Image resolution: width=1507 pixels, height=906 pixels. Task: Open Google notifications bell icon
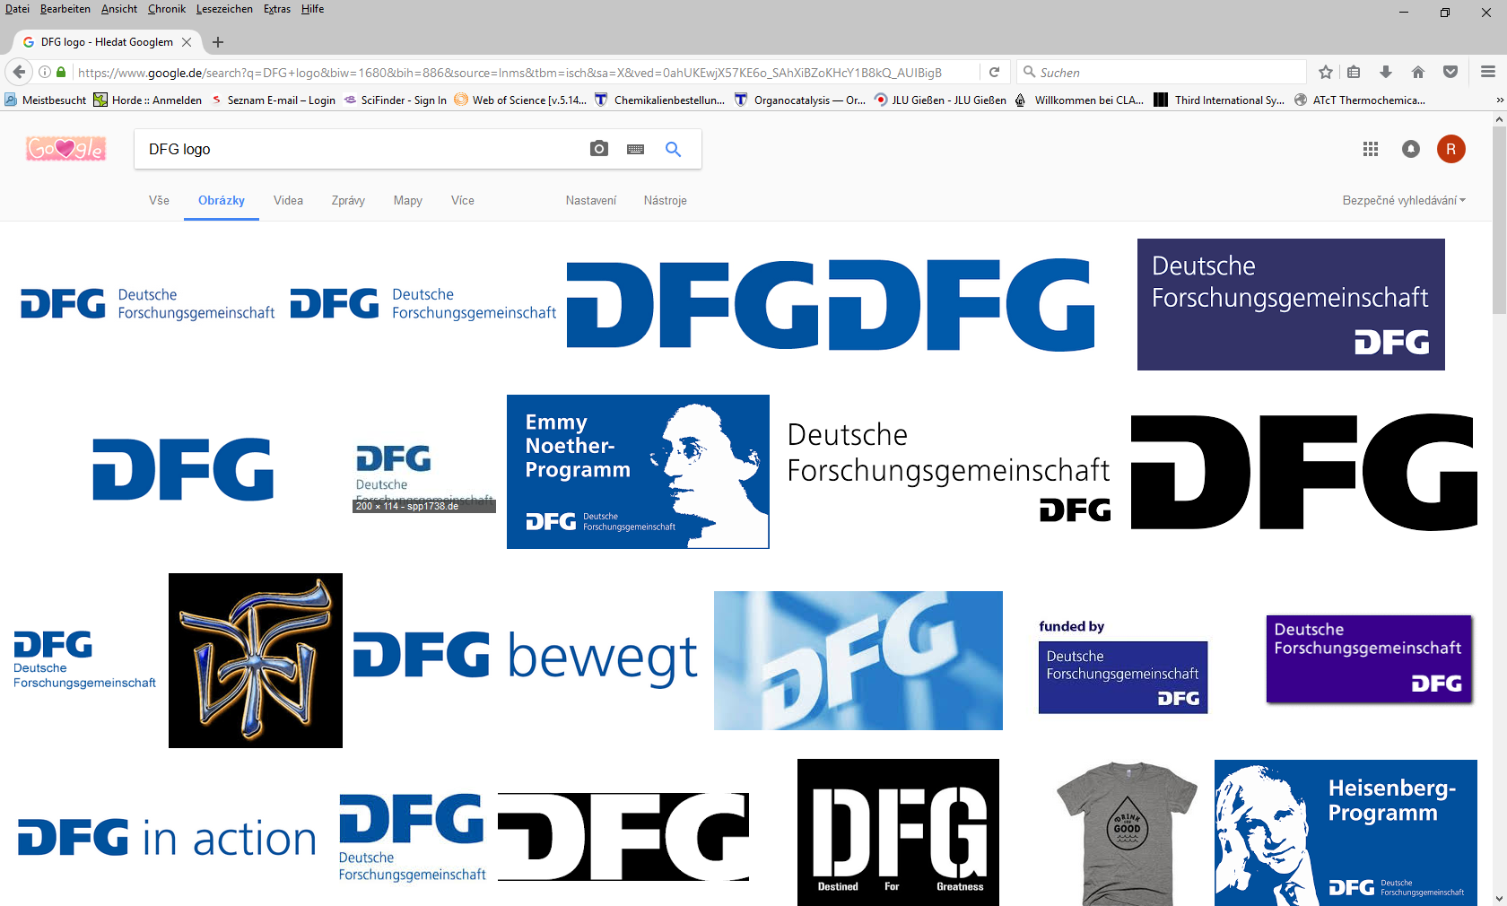click(x=1411, y=149)
